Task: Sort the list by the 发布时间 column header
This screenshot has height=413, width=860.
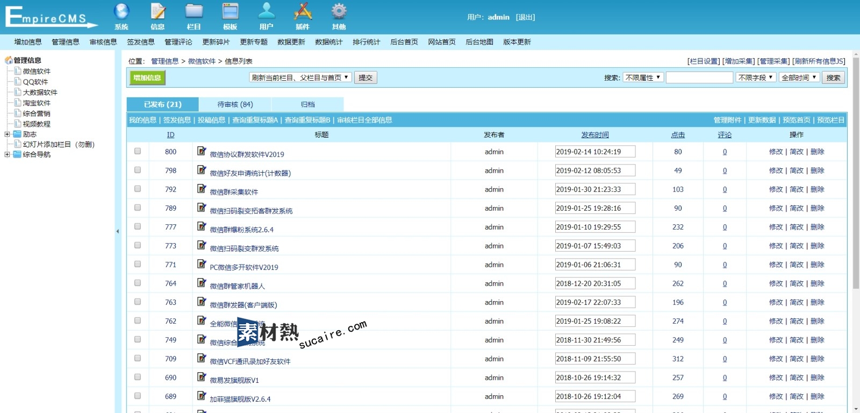Action: coord(595,135)
